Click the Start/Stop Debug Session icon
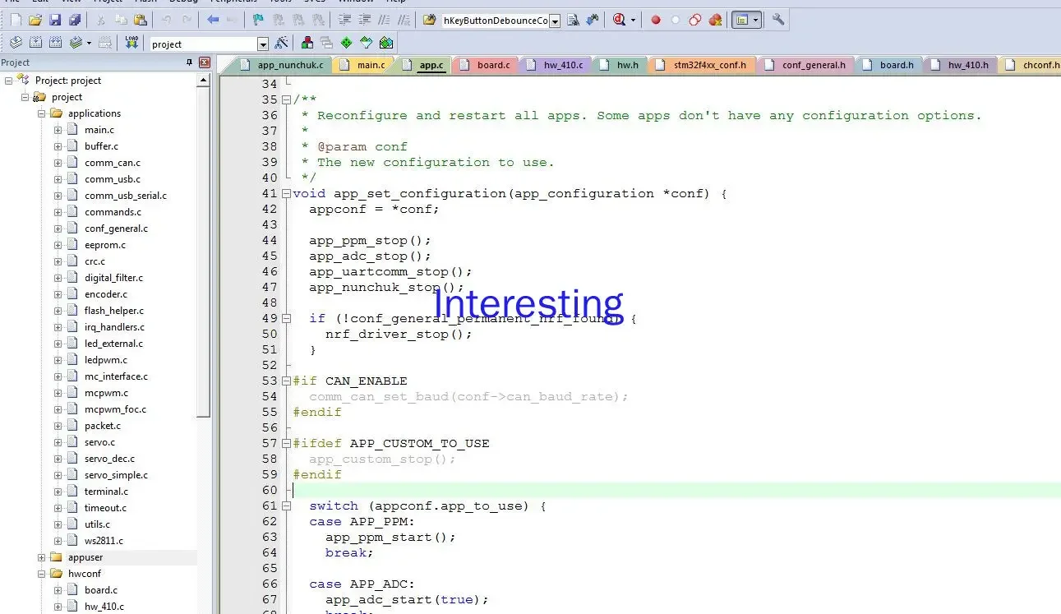The height and width of the screenshot is (614, 1061). (620, 20)
